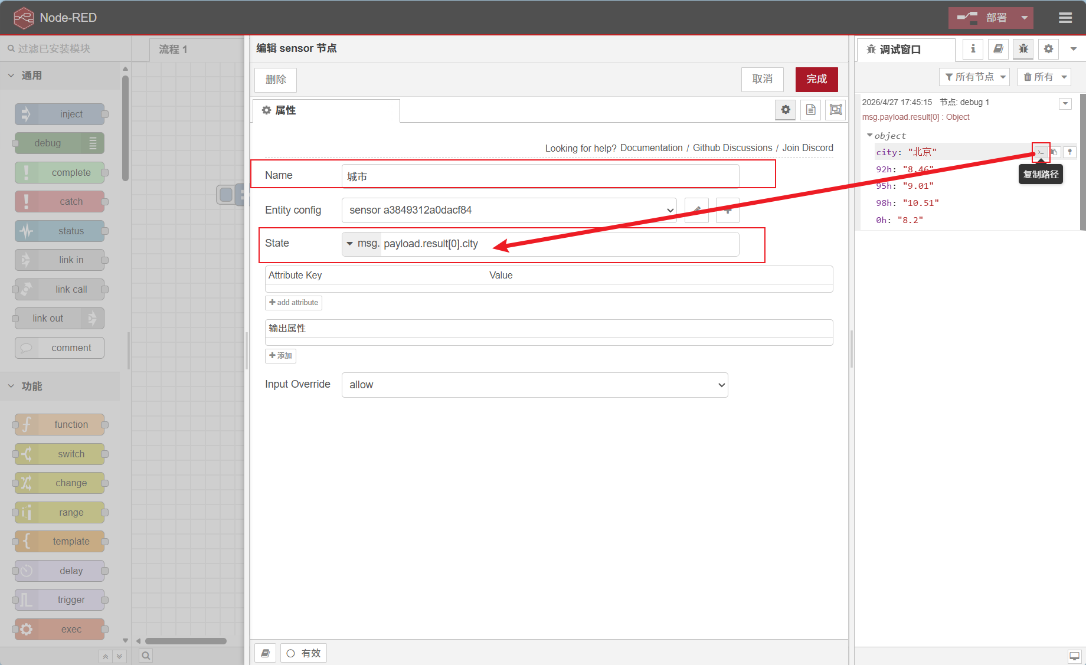Select the complete node in palette
The height and width of the screenshot is (665, 1086).
coord(60,172)
